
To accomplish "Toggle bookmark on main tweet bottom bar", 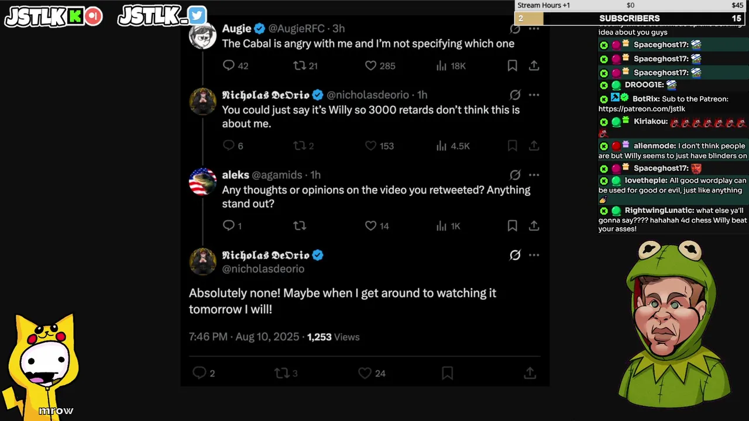I will pyautogui.click(x=447, y=372).
